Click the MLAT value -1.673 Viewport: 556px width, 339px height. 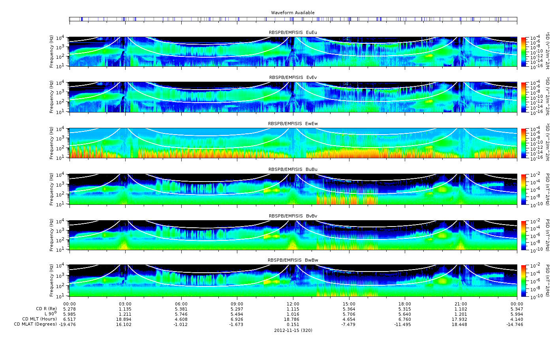[x=236, y=324]
